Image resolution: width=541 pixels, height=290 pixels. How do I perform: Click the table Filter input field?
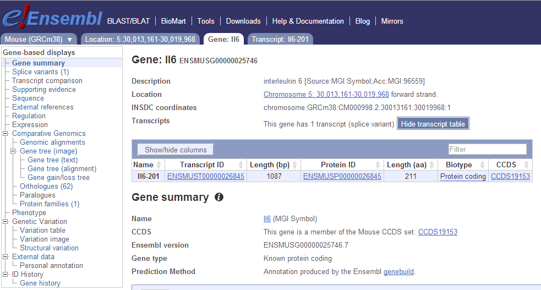coord(487,149)
